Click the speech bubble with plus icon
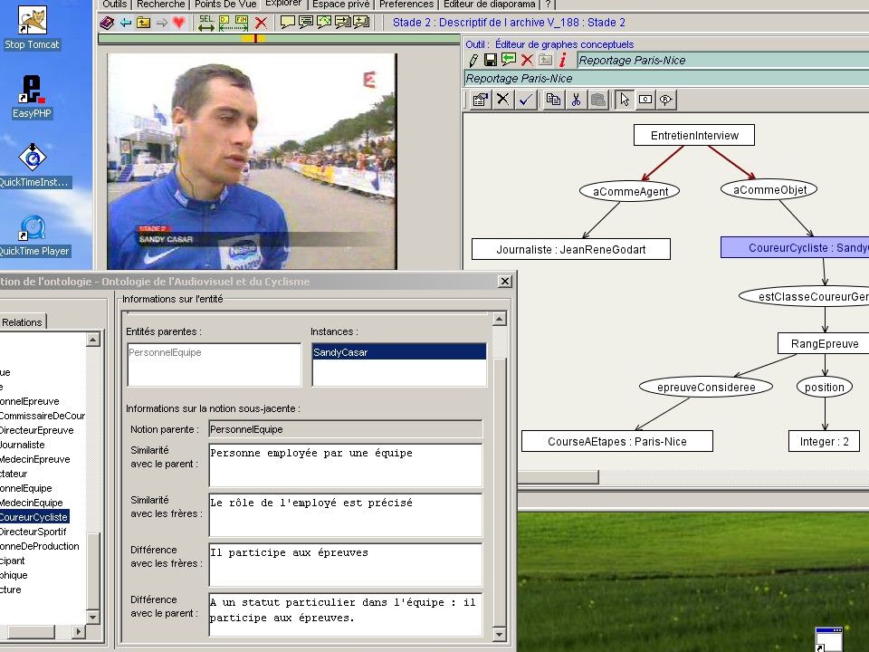This screenshot has height=652, width=869. (361, 23)
